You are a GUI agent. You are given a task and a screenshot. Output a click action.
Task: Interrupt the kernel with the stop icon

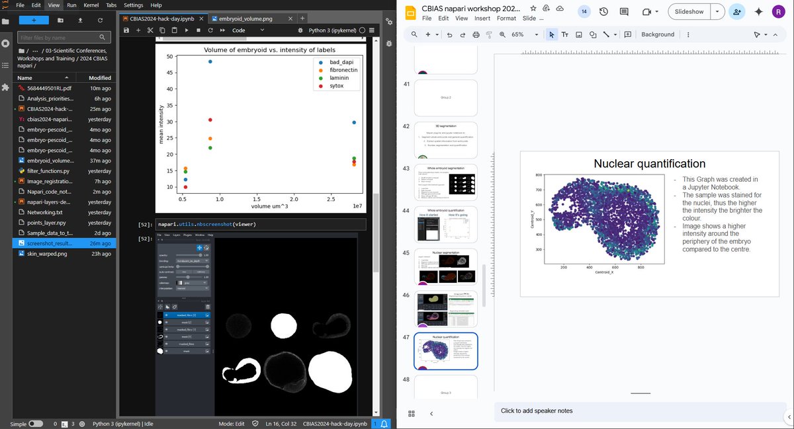198,30
